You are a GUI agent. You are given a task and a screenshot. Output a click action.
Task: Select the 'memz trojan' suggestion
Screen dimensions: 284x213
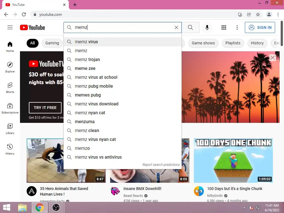(123, 60)
